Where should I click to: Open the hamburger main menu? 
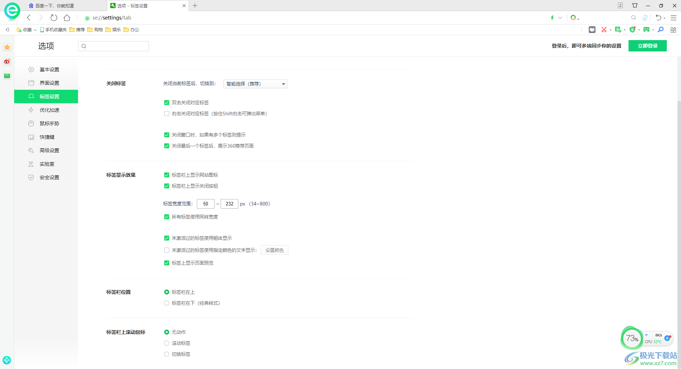click(674, 18)
